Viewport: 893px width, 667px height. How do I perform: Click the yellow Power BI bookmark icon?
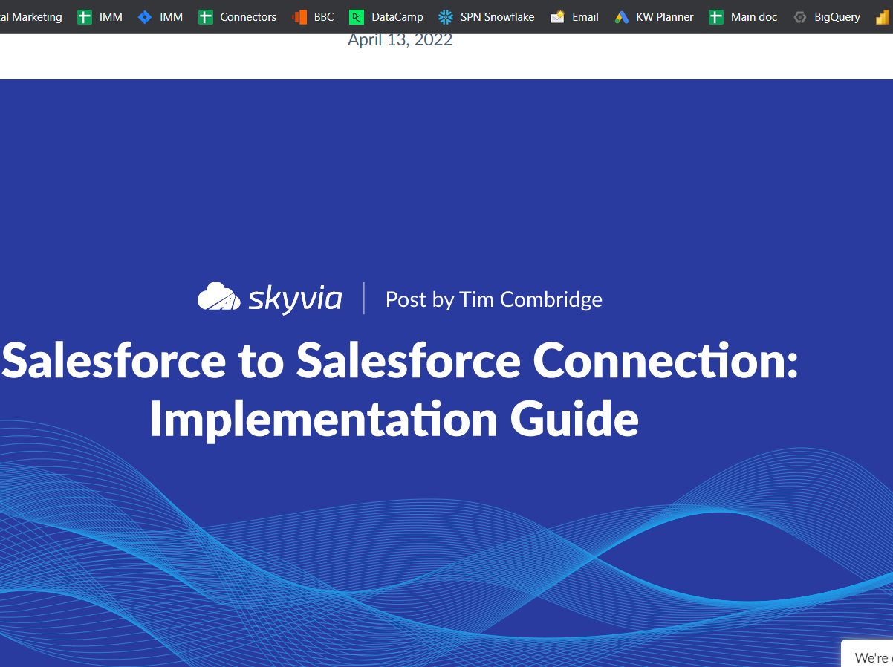[x=882, y=17]
